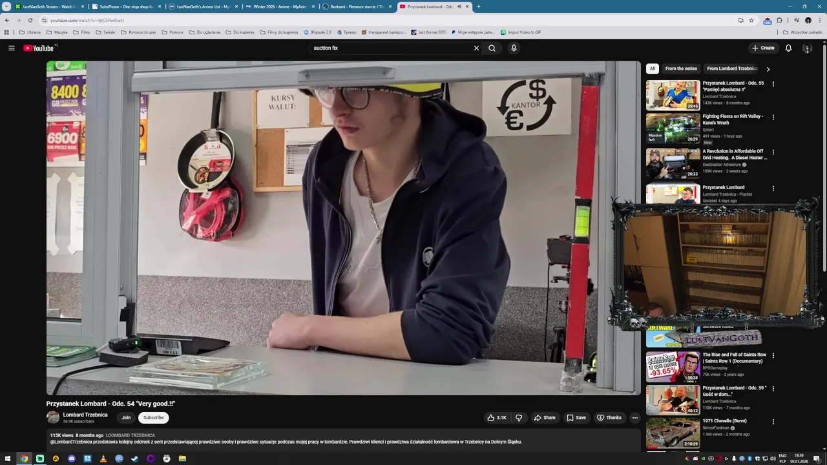This screenshot has width=827, height=465.
Task: Bookmark this page with the star
Action: pos(751,20)
